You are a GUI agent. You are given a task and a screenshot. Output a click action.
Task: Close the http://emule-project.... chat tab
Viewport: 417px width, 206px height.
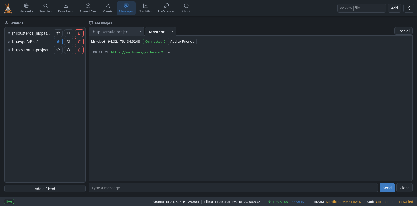[x=140, y=32]
